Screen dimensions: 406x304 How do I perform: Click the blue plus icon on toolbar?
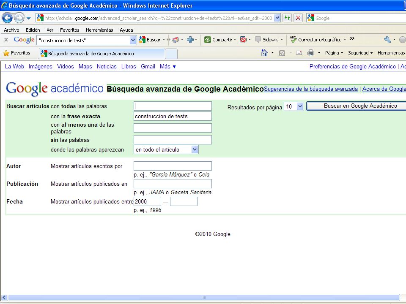(x=190, y=40)
